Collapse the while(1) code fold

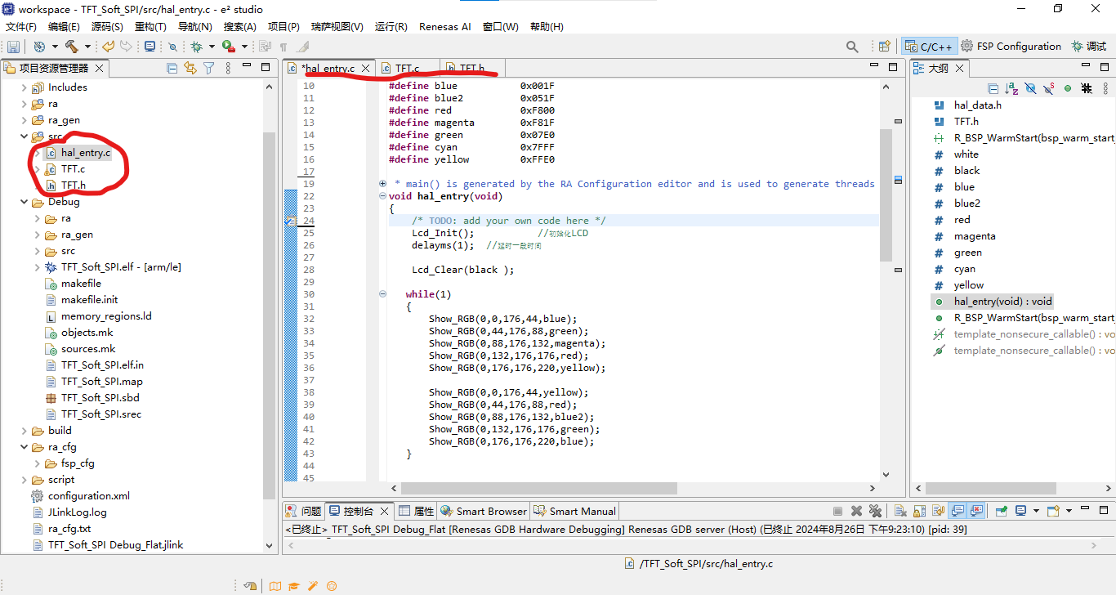(382, 294)
